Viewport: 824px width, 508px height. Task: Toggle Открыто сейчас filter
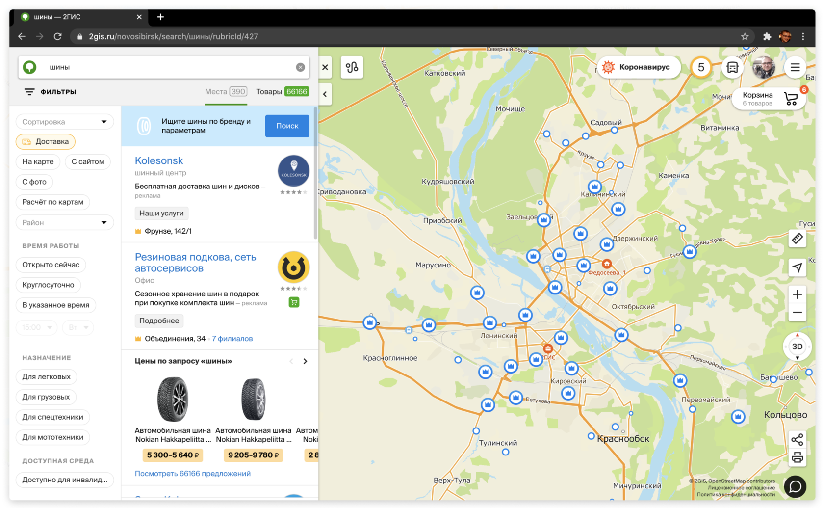click(51, 265)
